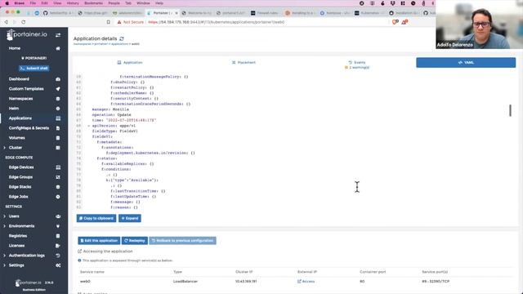Screen dimensions: 523x294
Task: Expand the Settings section chevron
Action: pos(4,265)
